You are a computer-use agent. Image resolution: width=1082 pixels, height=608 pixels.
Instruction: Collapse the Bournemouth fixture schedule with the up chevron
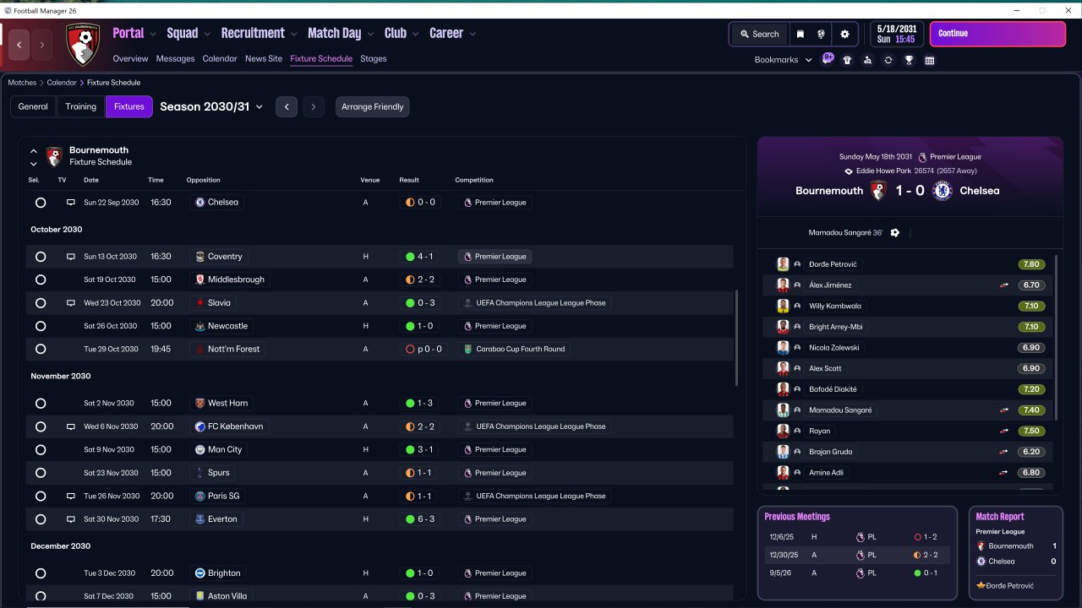pyautogui.click(x=34, y=151)
